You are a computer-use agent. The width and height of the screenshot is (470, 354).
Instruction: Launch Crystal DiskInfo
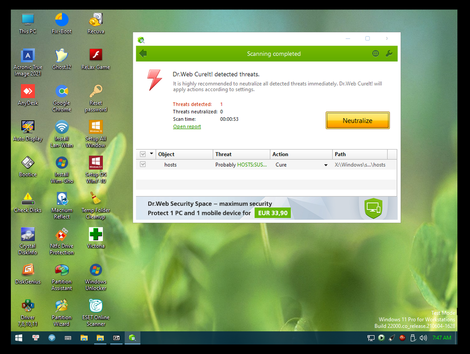pos(28,241)
